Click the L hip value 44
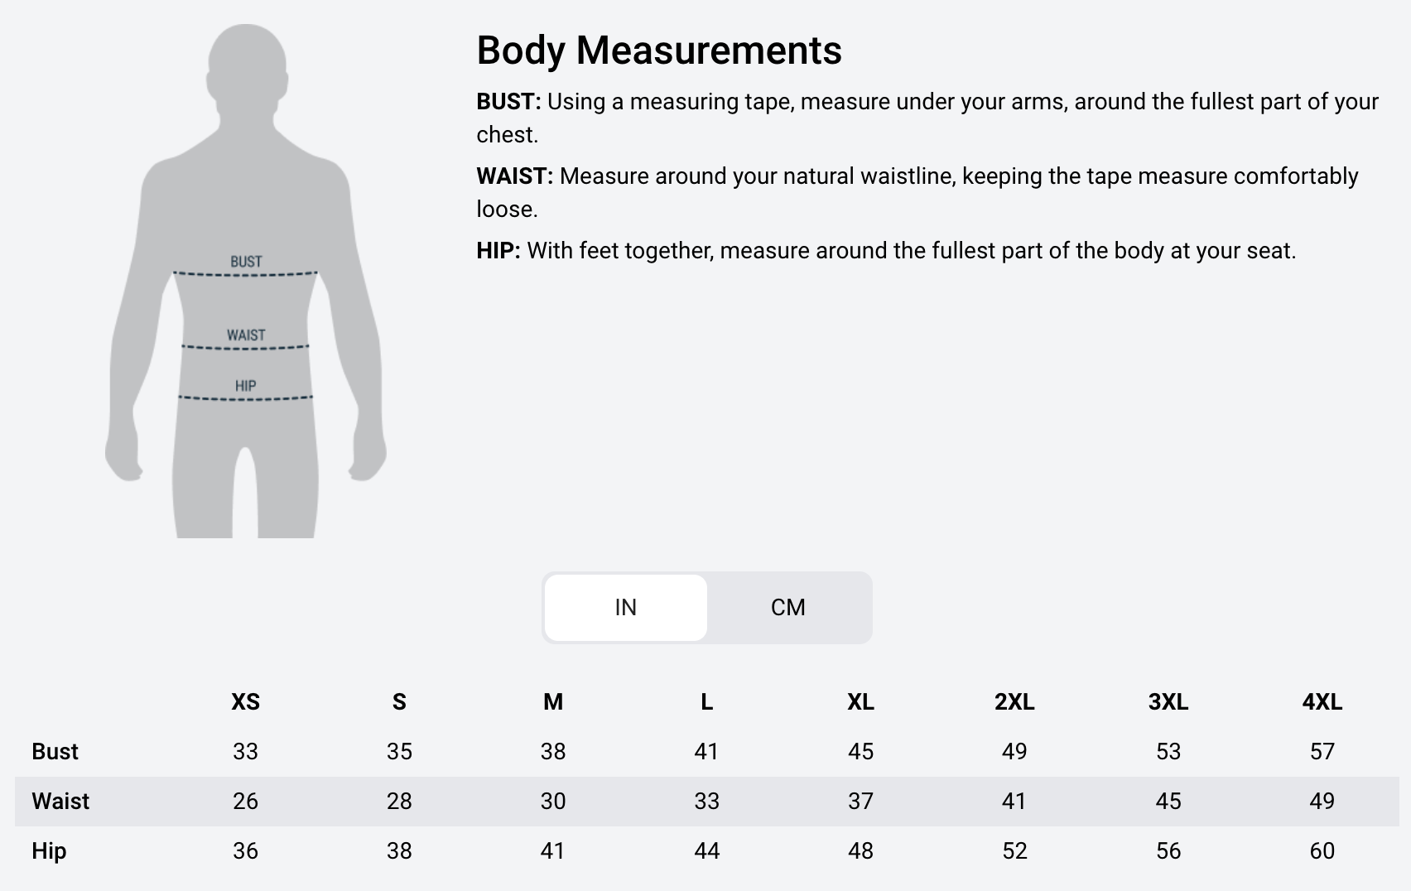Image resolution: width=1411 pixels, height=891 pixels. point(706,851)
